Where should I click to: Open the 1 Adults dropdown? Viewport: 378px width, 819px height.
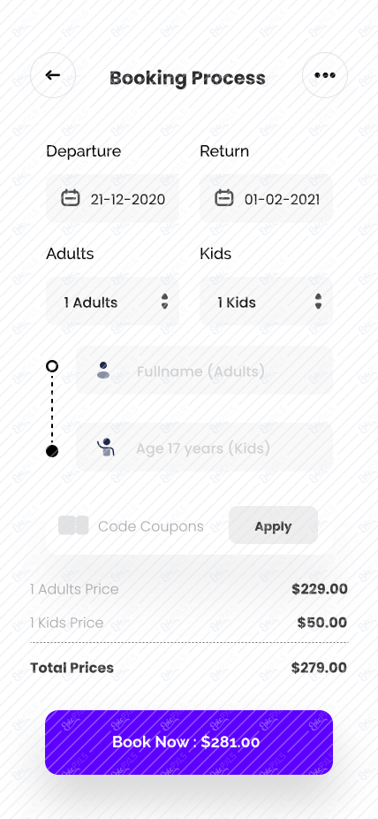pos(113,302)
